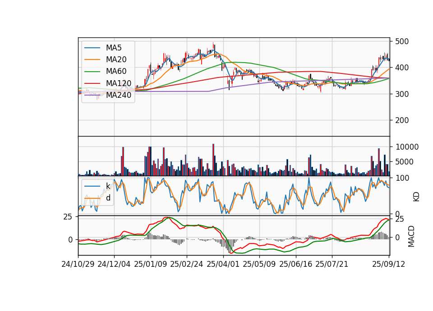Click the 300 price axis label

[x=402, y=94]
